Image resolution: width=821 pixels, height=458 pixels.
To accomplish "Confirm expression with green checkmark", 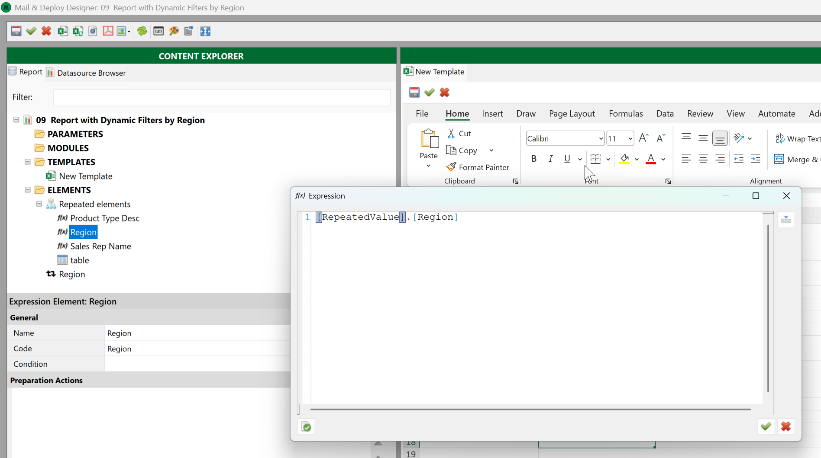I will (766, 427).
